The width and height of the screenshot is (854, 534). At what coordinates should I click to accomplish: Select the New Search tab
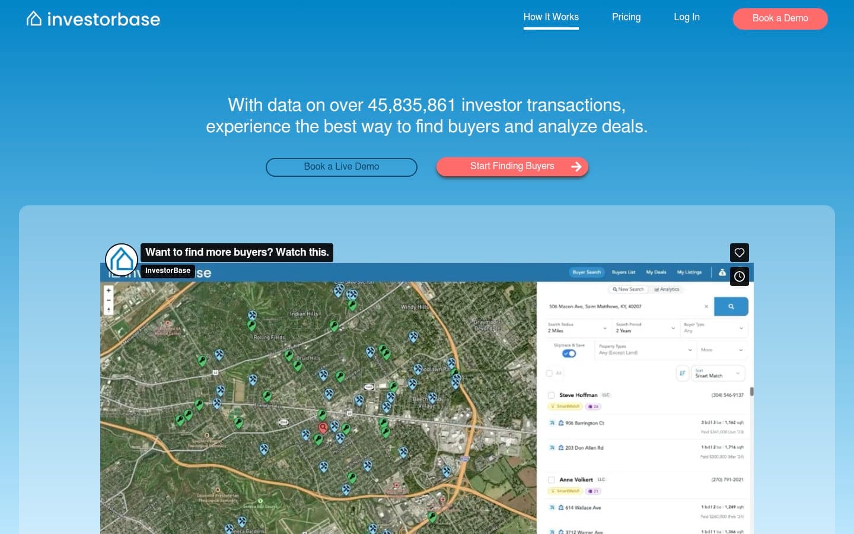(x=628, y=290)
